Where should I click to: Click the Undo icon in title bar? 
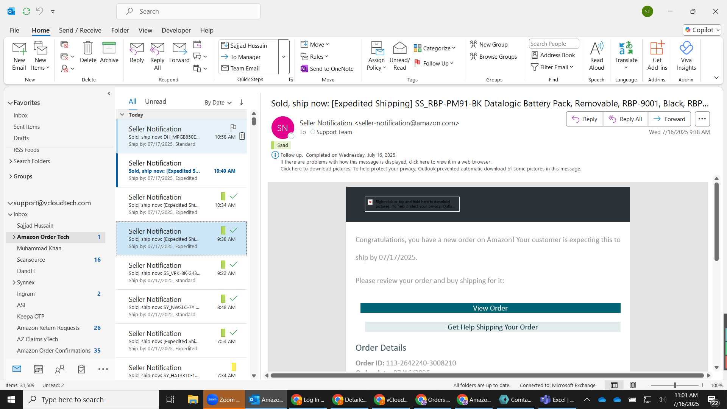pos(39,11)
